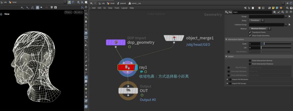Open the Go menu

tap(105, 8)
